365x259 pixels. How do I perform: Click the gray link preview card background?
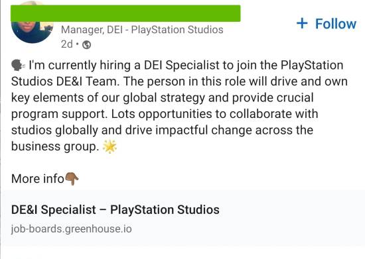coord(183,219)
